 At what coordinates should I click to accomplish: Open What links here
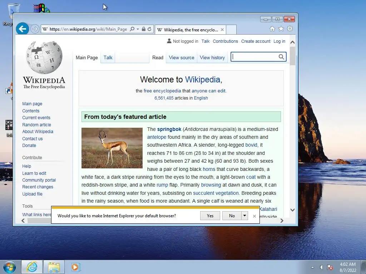[x=37, y=214]
